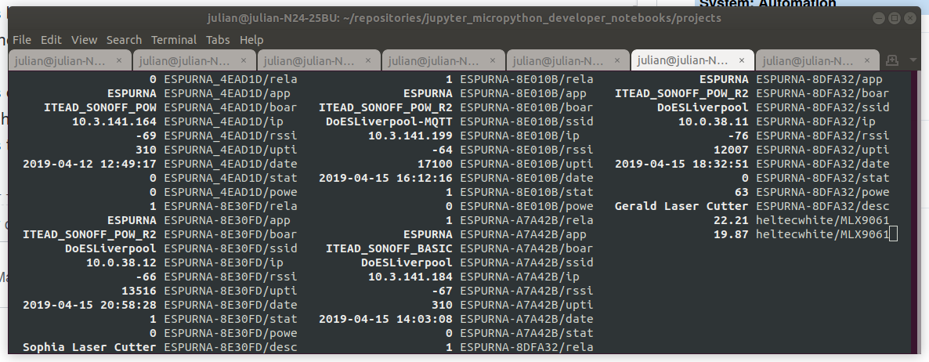Click the temperature reading 22.21
Viewport: 929px width, 362px height.
(731, 220)
